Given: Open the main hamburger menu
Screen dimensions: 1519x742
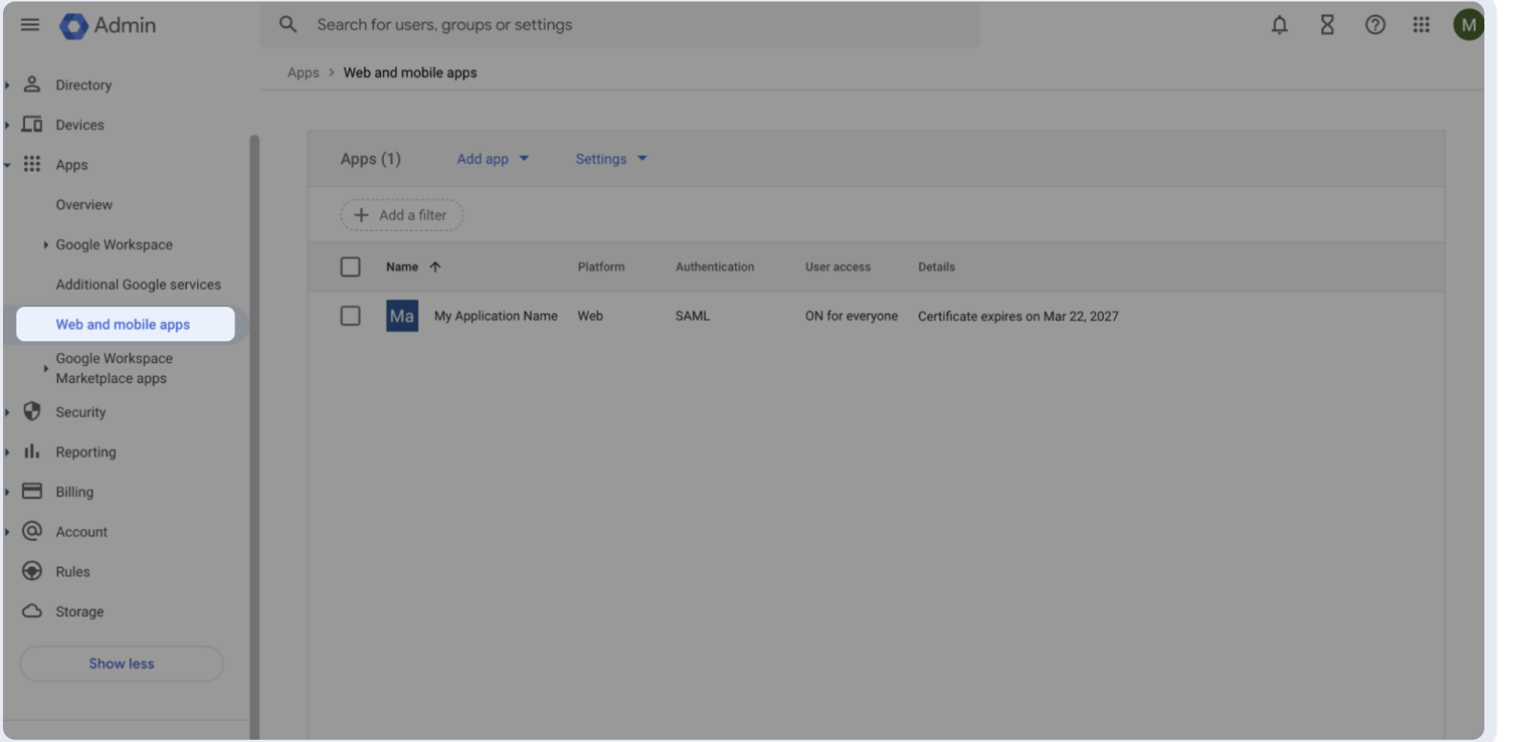Looking at the screenshot, I should click(x=30, y=25).
